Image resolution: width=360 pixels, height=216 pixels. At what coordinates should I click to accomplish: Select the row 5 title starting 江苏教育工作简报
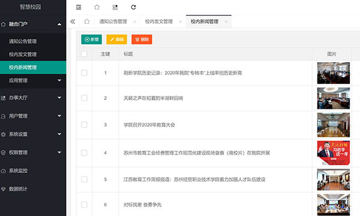tap(194, 180)
